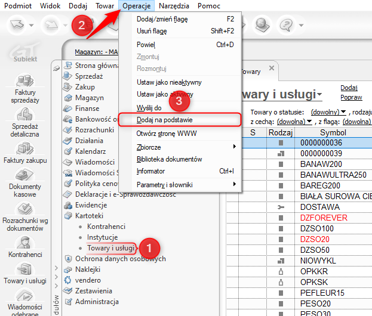Open the help speech bubble icon
Image resolution: width=372 pixels, height=316 pixels.
(x=287, y=24)
